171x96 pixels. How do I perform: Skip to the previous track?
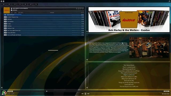click(x=83, y=94)
